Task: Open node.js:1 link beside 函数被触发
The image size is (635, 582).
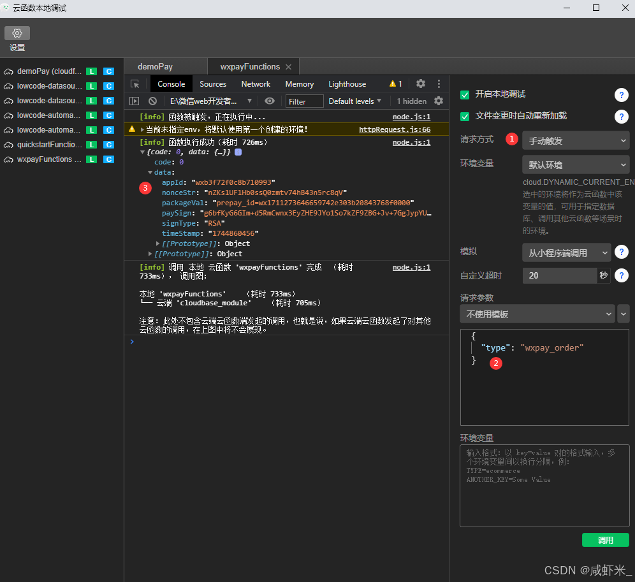Action: pos(411,117)
